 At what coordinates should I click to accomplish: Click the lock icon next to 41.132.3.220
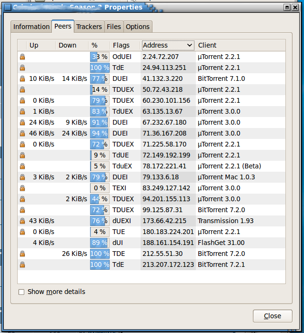tap(22, 78)
